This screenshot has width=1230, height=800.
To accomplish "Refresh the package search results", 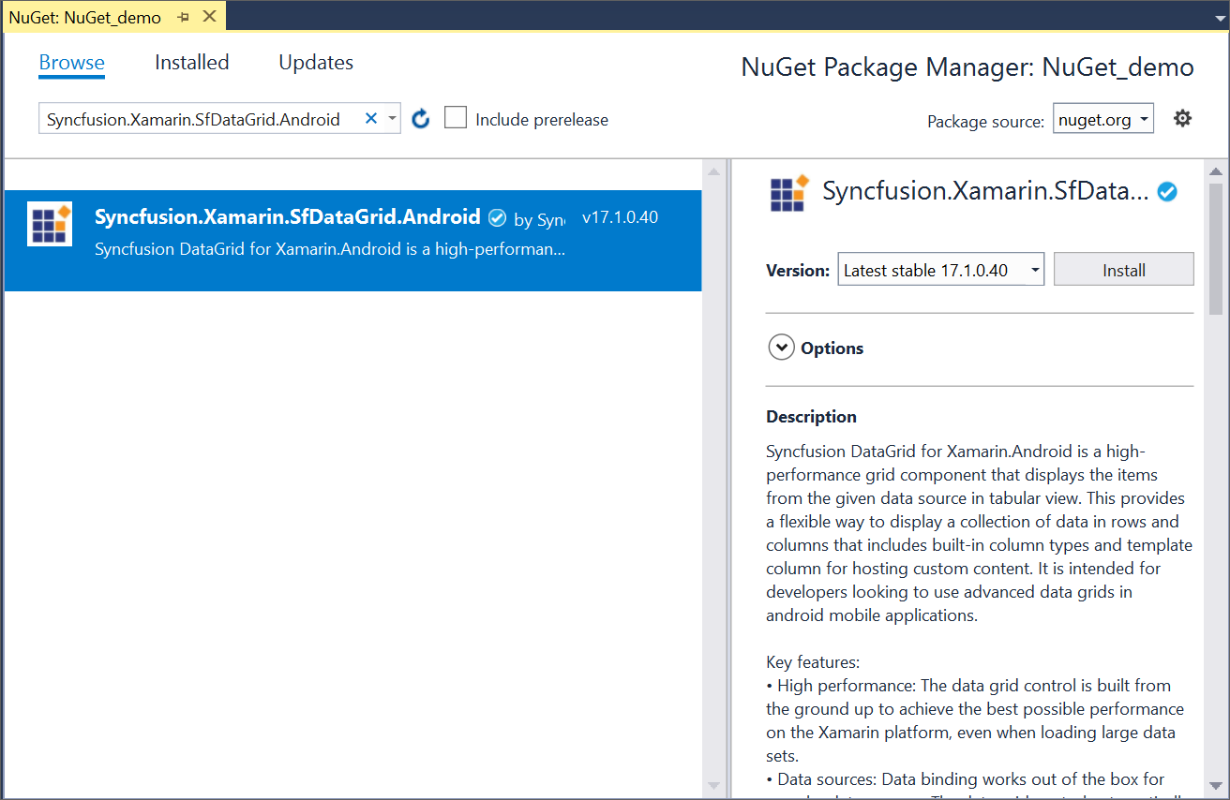I will [420, 118].
